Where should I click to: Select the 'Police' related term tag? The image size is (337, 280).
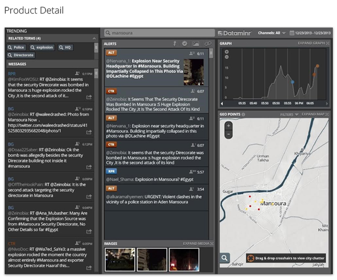[16, 47]
